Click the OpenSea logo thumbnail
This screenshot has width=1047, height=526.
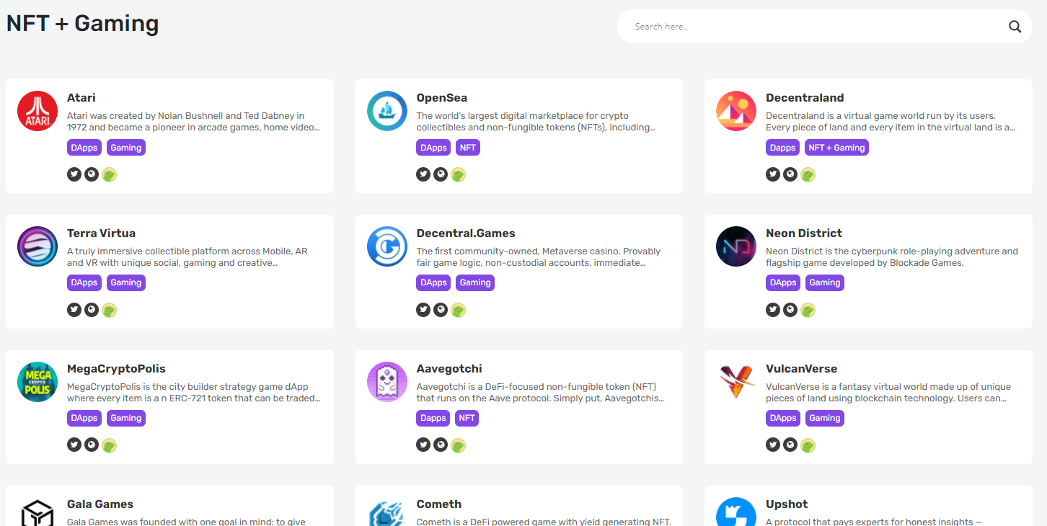click(x=387, y=111)
